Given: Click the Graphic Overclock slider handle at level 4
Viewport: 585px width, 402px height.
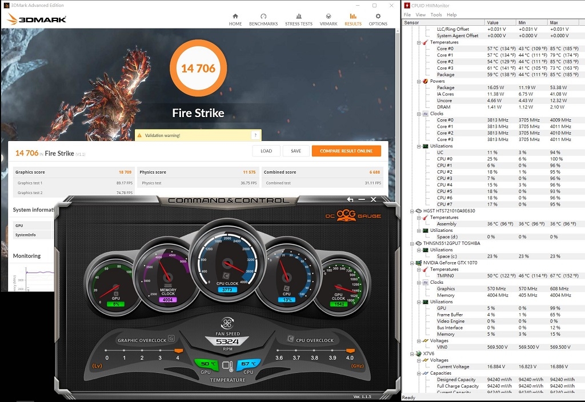Looking at the screenshot, I should point(178,351).
